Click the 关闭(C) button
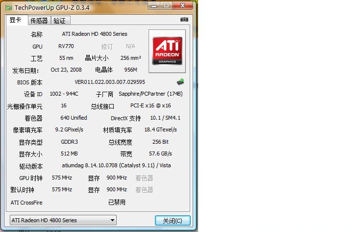Image resolution: width=353 pixels, height=232 pixels. tap(173, 221)
